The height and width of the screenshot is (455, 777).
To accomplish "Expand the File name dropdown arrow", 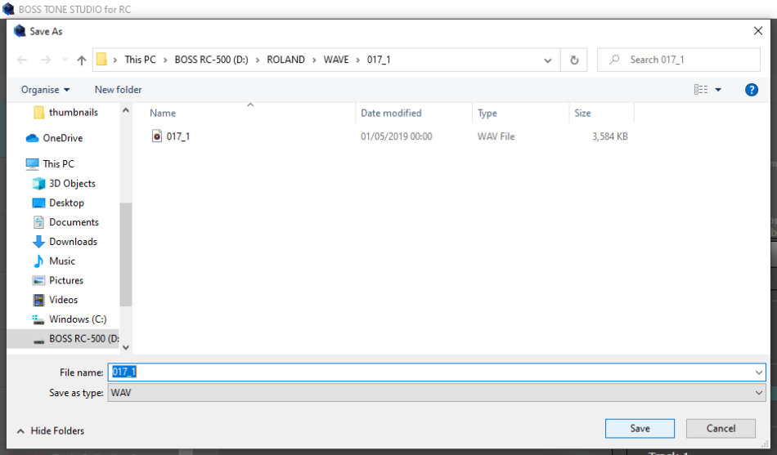I will coord(759,372).
